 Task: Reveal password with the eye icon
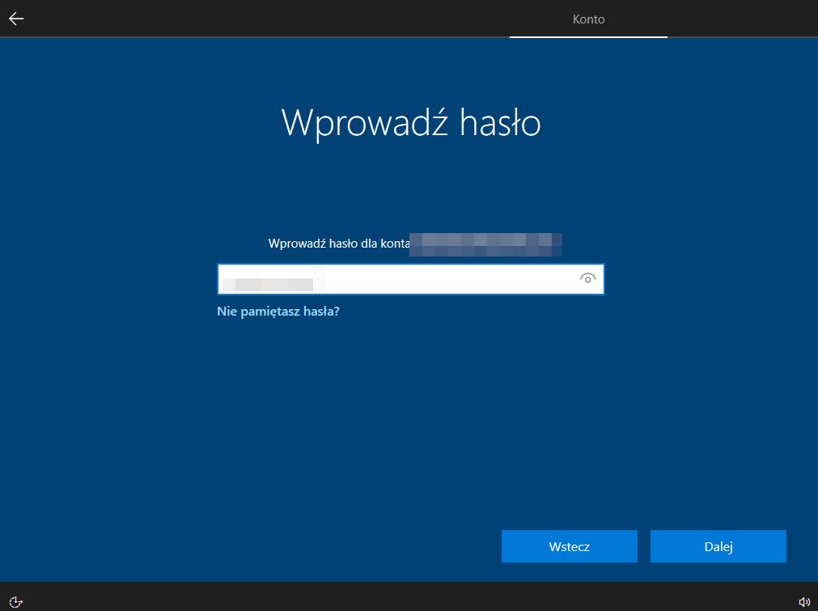coord(587,278)
